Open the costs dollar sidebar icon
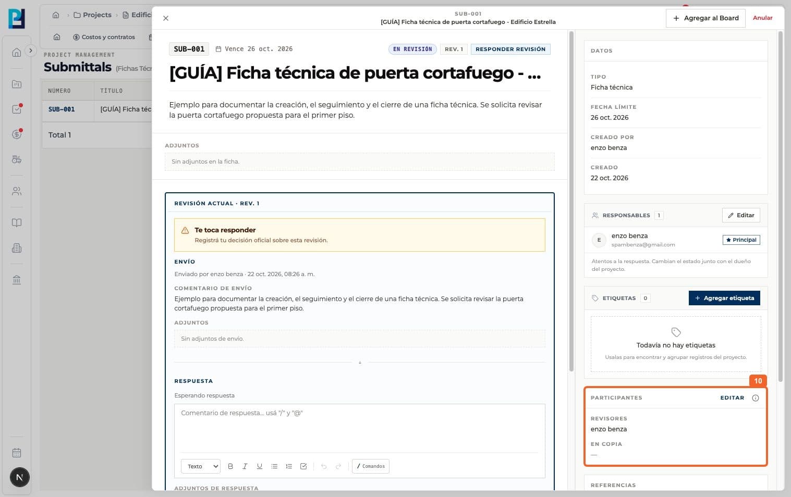The image size is (791, 497). (x=17, y=134)
